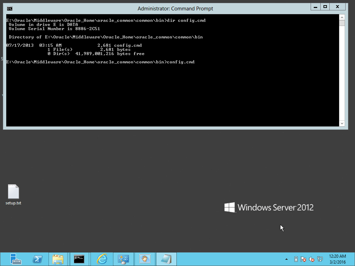Click the scrollbar up arrow in Command Prompt

[342, 17]
